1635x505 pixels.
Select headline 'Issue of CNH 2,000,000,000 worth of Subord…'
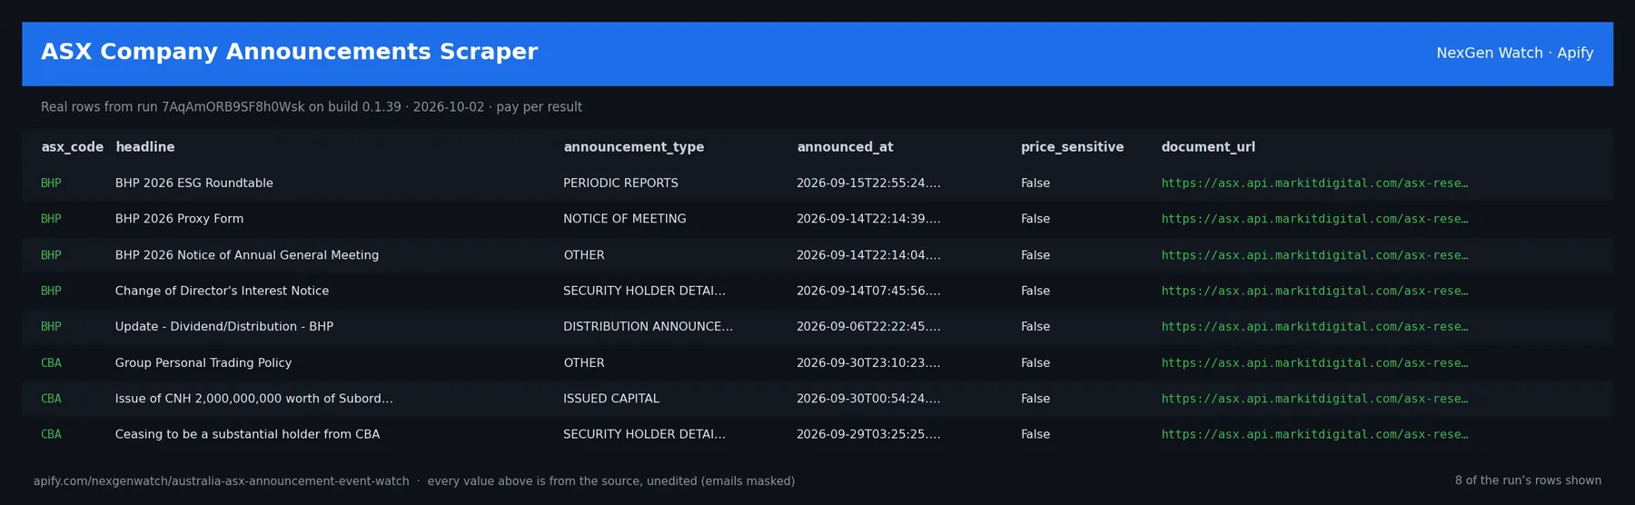(254, 399)
